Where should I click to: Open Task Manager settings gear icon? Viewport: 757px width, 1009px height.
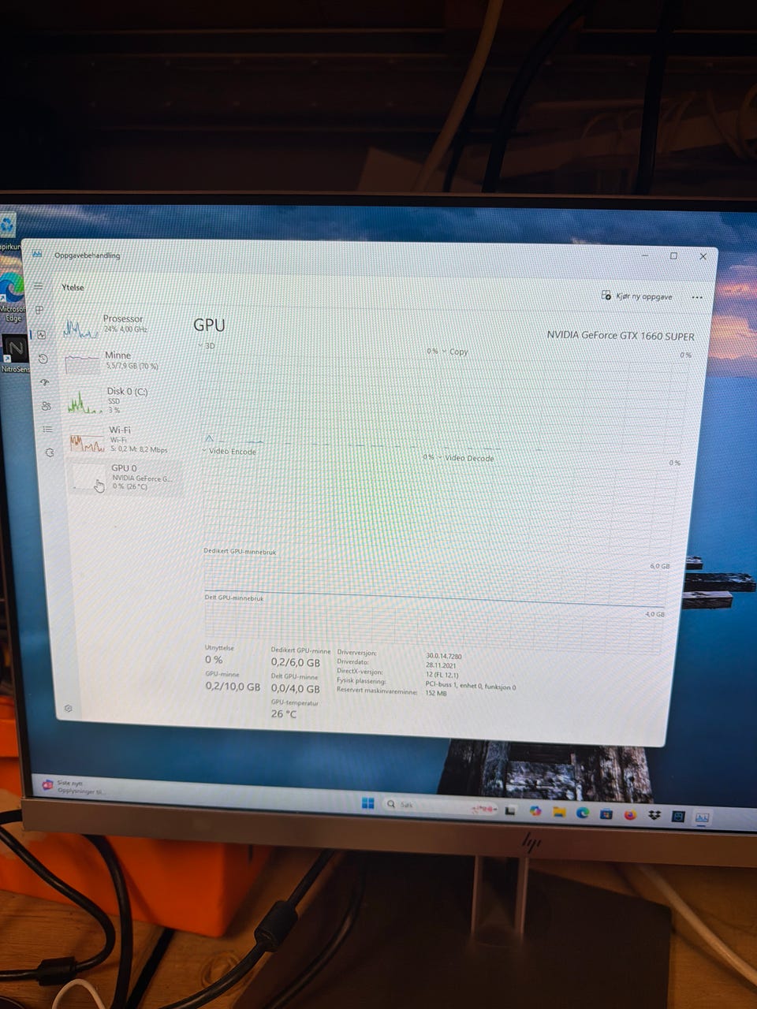68,708
